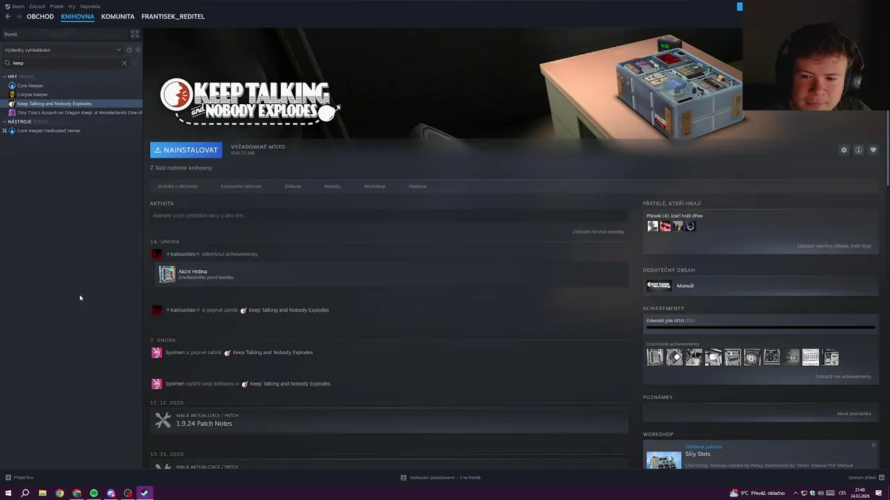Open Syslmen avatar on first-played entry
The height and width of the screenshot is (500, 890).
pos(156,353)
